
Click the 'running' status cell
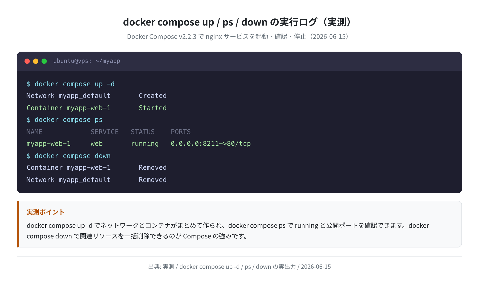[145, 144]
